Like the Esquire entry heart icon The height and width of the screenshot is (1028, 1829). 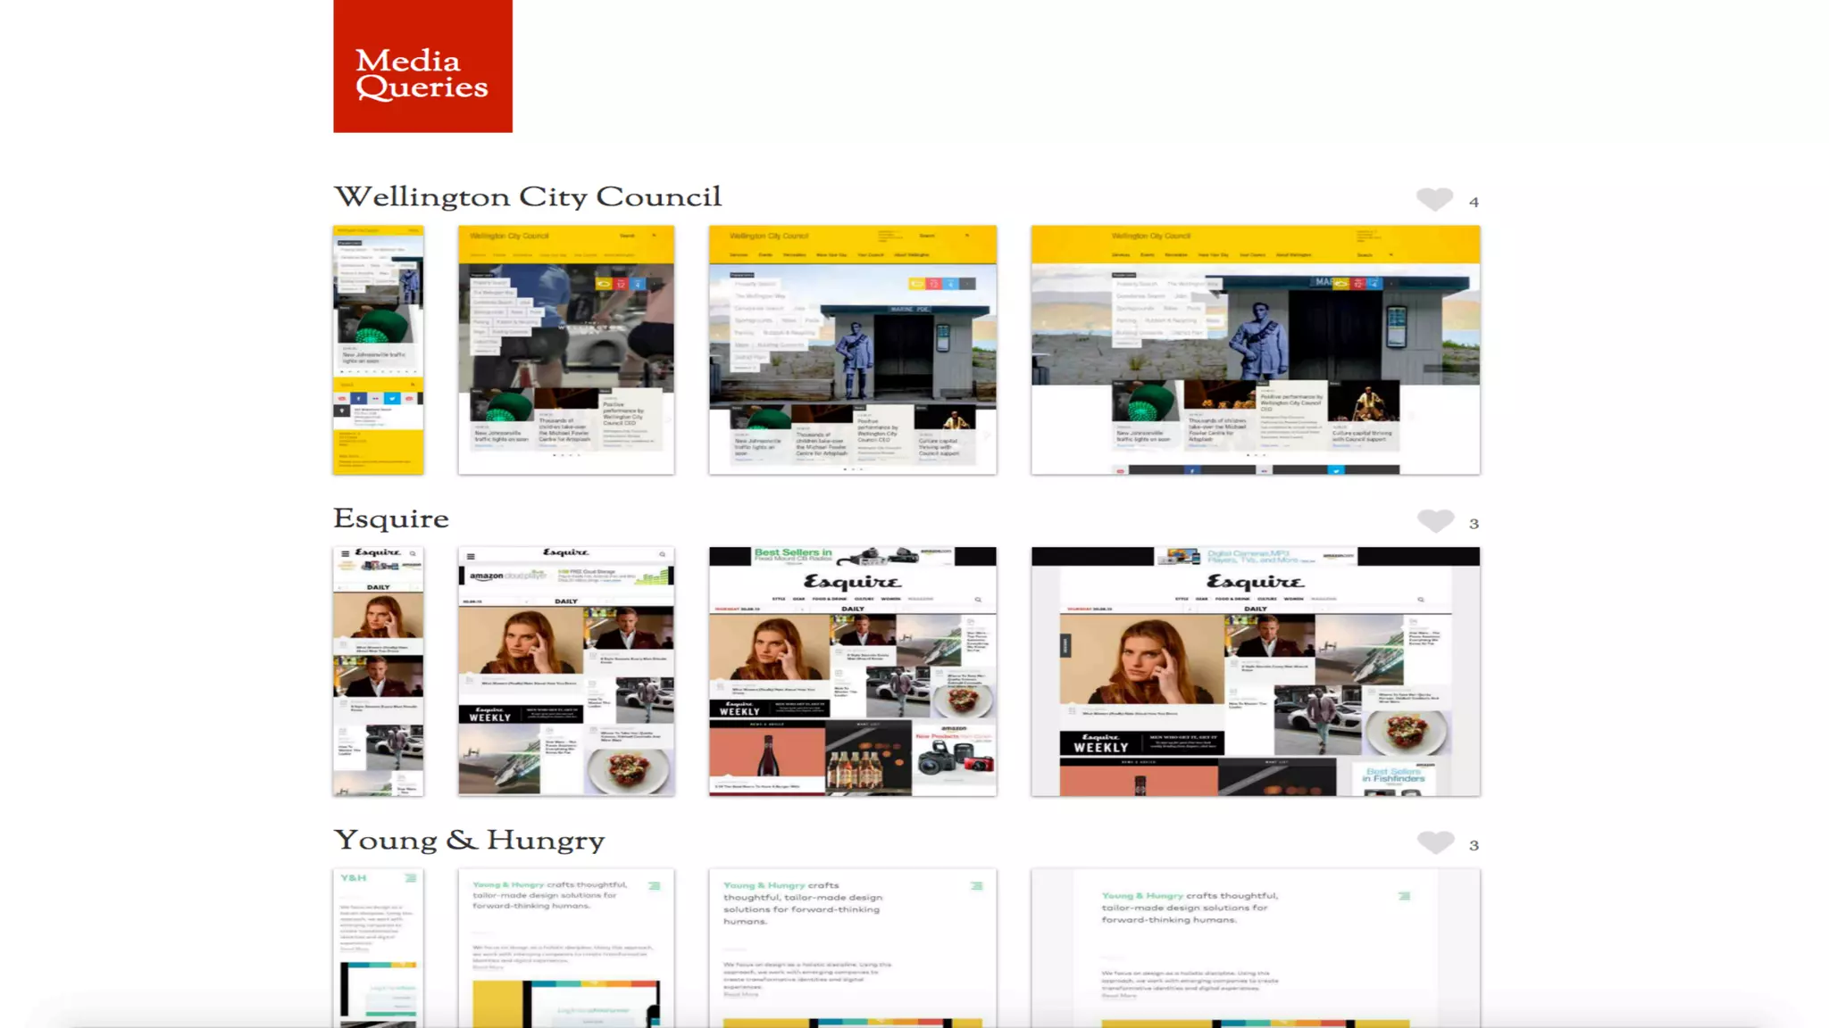click(x=1435, y=520)
